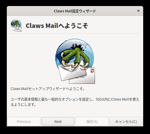Click the paragraph starting with ユーザの基本情報

coord(75,102)
